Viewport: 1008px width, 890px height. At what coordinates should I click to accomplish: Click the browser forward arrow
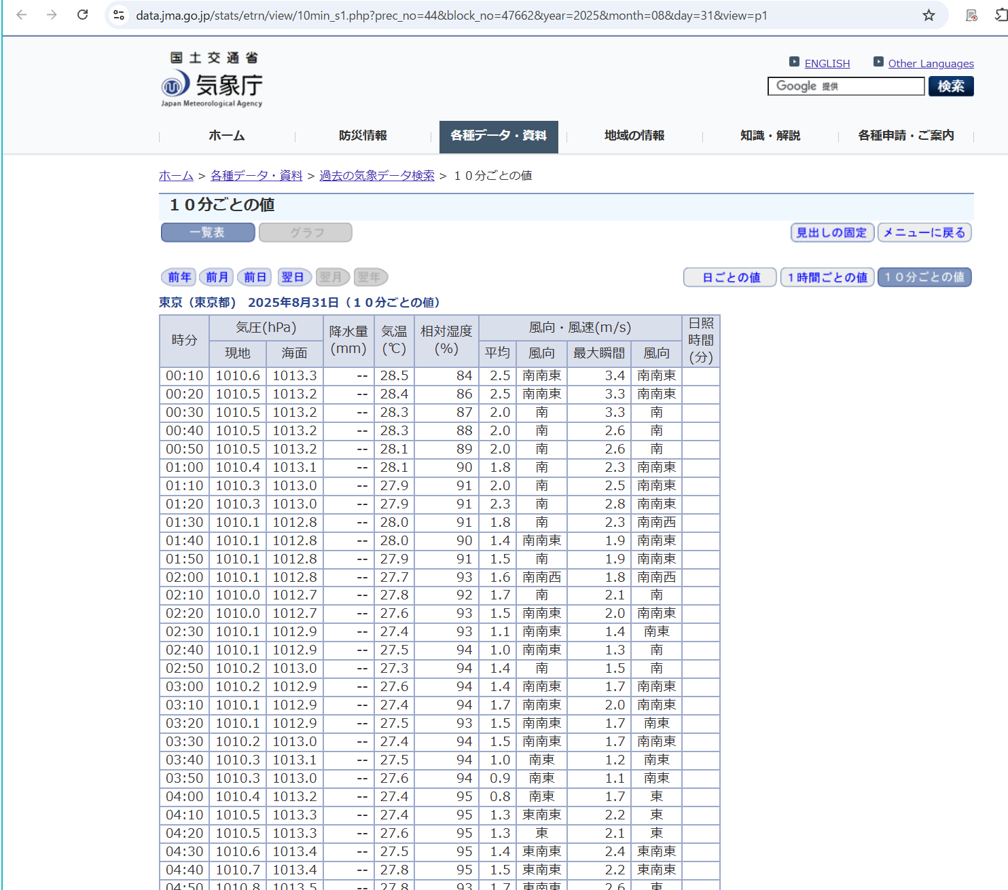tap(52, 15)
